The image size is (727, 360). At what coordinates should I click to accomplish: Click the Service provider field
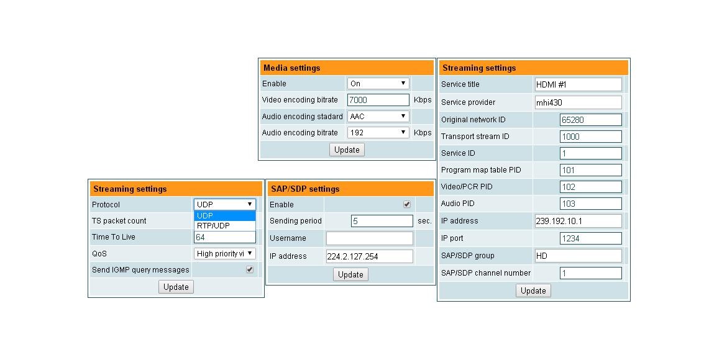click(x=578, y=102)
